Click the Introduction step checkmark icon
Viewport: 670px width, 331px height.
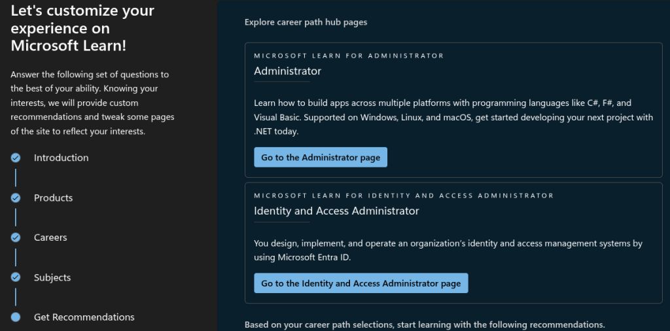point(16,158)
